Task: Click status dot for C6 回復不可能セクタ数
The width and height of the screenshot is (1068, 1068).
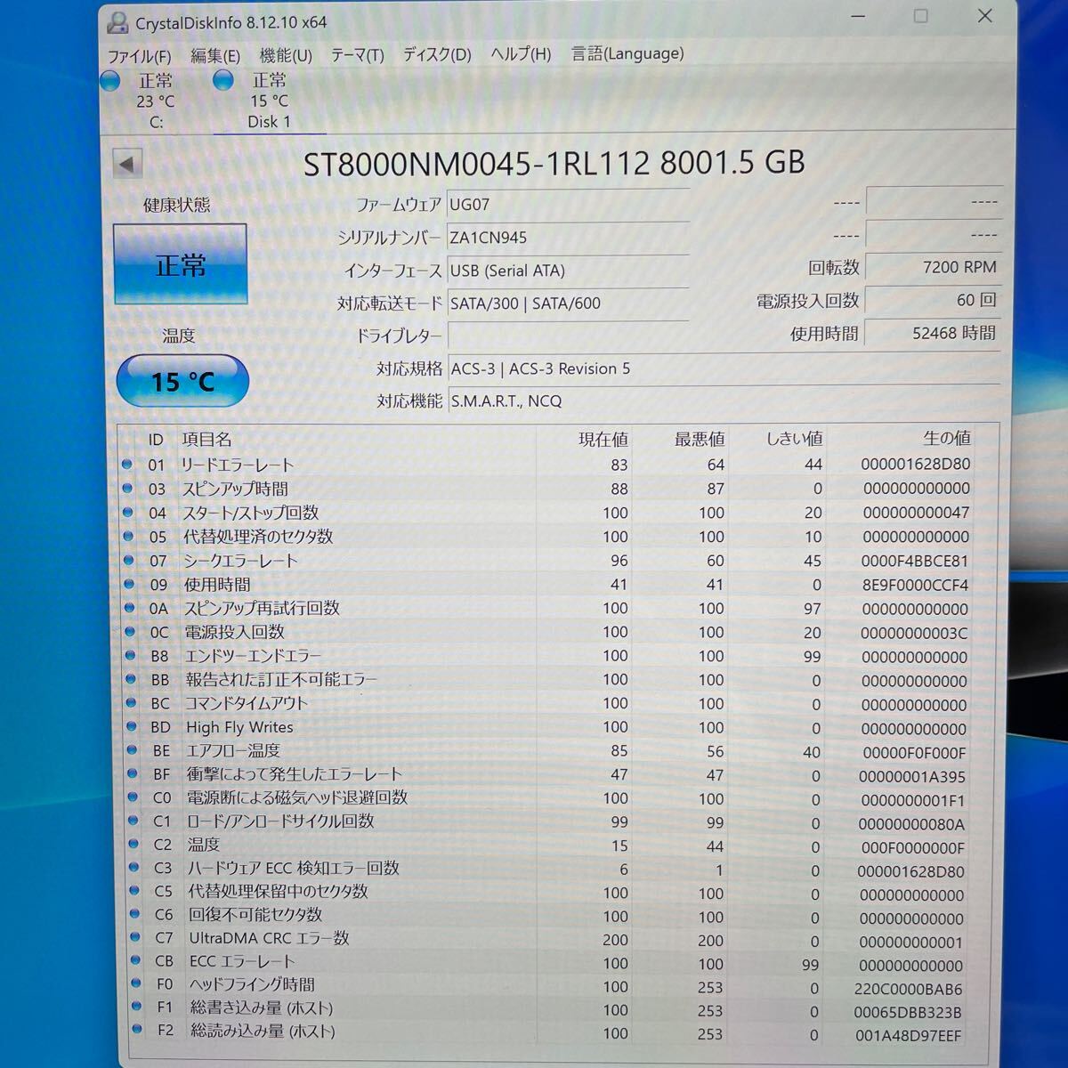Action: coord(134,913)
